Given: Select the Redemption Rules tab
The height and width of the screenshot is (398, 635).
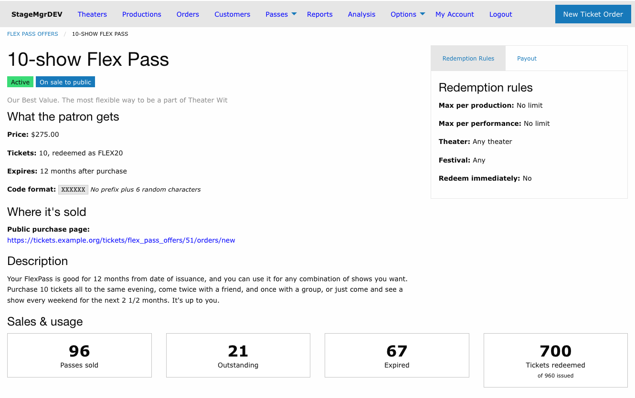Looking at the screenshot, I should coord(468,58).
